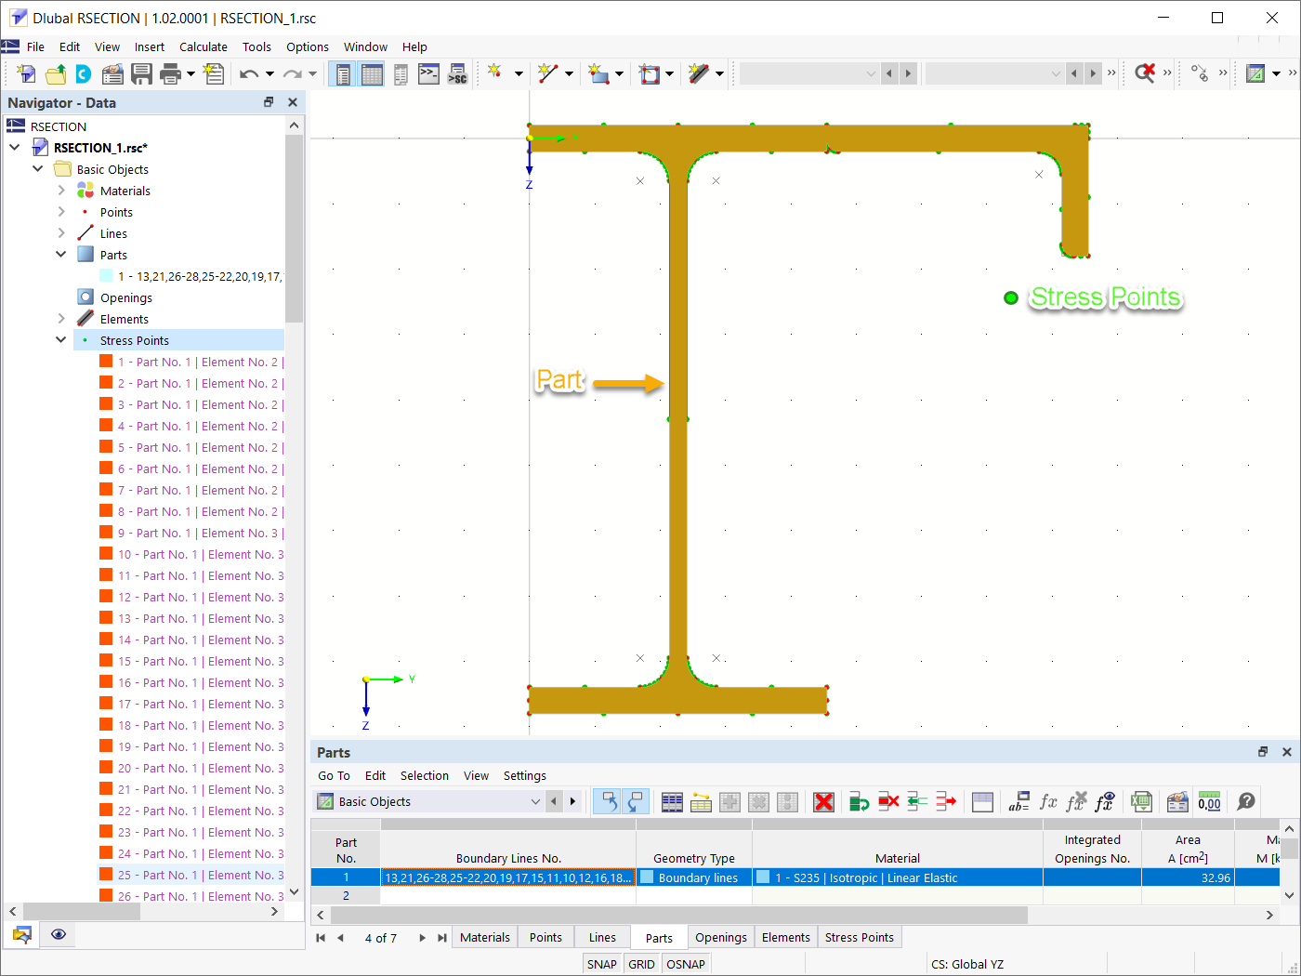
Task: Go to the last table page
Action: (442, 938)
